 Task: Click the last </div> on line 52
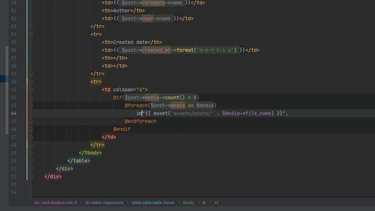coord(53,176)
